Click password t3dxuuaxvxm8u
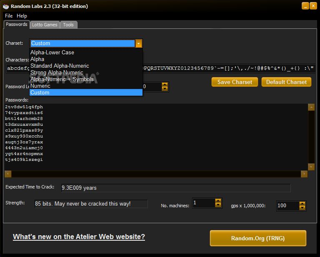320x257 pixels. point(24,125)
